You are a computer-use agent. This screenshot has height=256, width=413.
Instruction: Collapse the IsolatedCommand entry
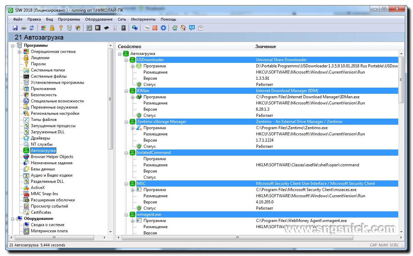pos(126,153)
